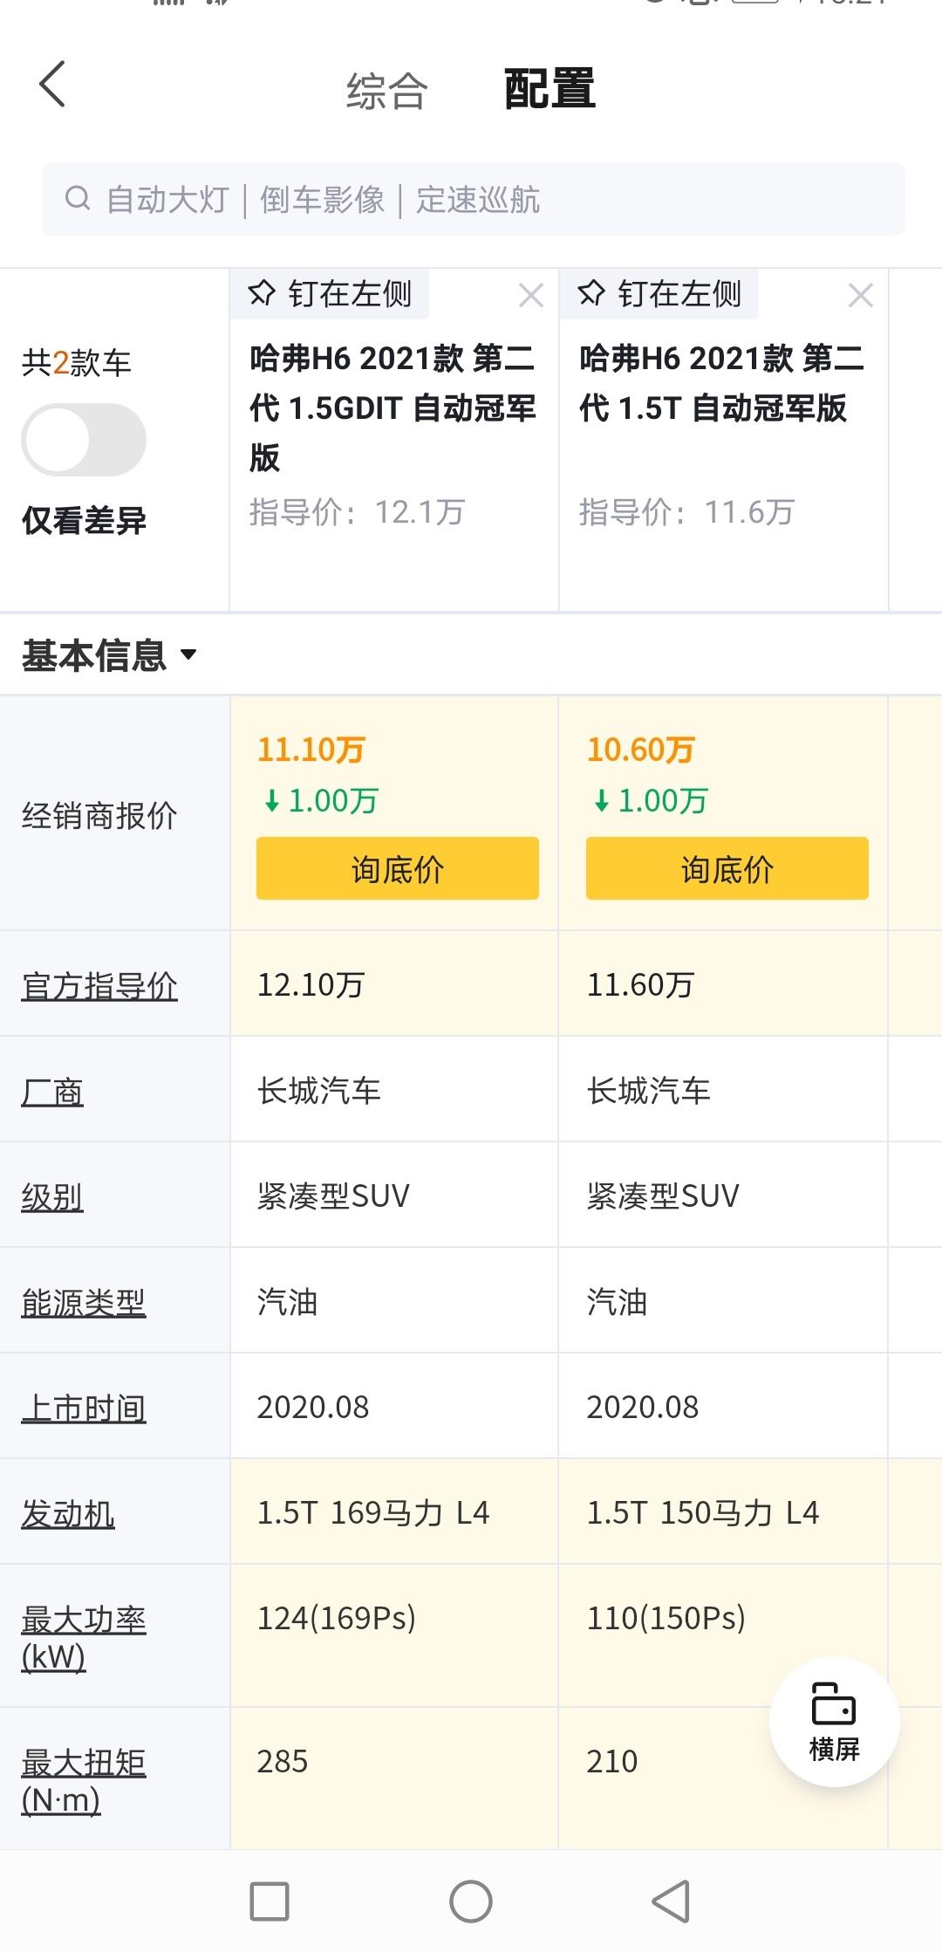This screenshot has height=1953, width=942.
Task: Select the 哈弗H6 1.5T 自动冠军版 title
Action: coord(722,383)
